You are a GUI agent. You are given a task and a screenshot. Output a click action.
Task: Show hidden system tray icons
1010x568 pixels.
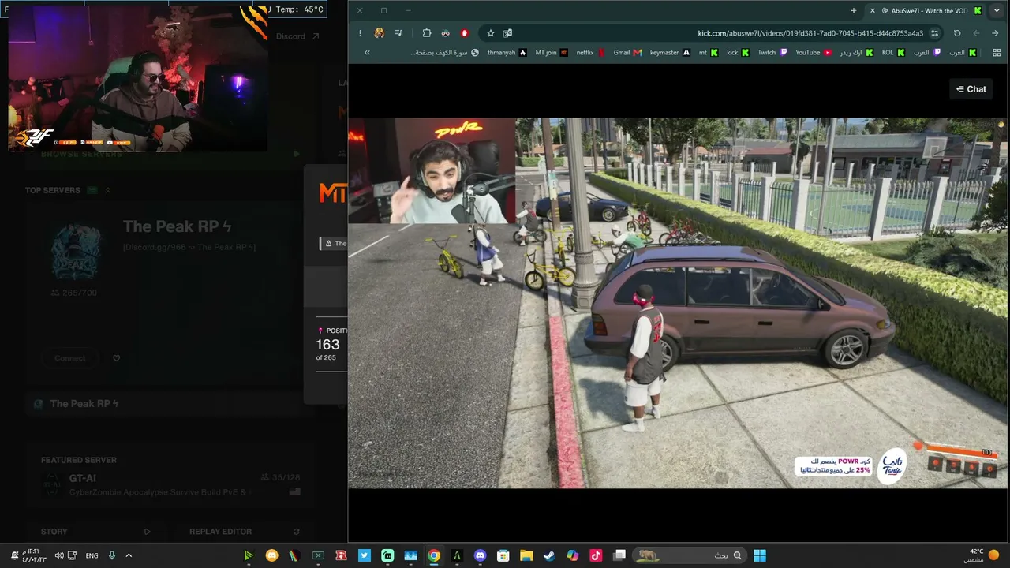tap(129, 555)
